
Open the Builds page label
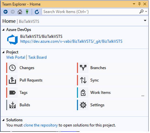pos(25,105)
